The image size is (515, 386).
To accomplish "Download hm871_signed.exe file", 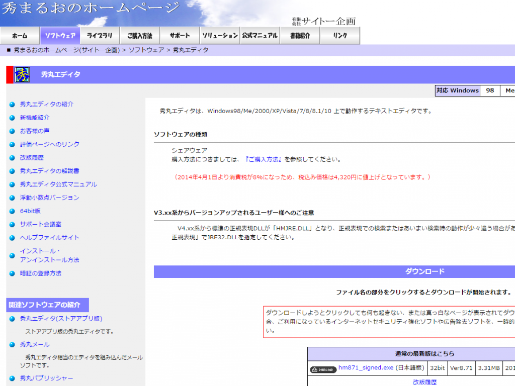I will pos(366,368).
